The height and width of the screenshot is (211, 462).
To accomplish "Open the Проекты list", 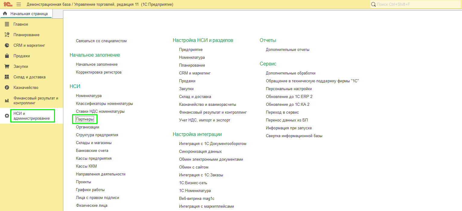I will [x=84, y=182].
